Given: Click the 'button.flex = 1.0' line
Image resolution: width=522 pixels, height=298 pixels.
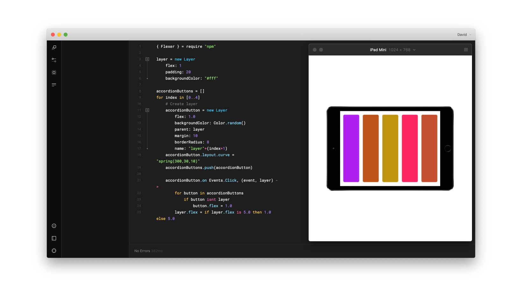Looking at the screenshot, I should click(212, 206).
